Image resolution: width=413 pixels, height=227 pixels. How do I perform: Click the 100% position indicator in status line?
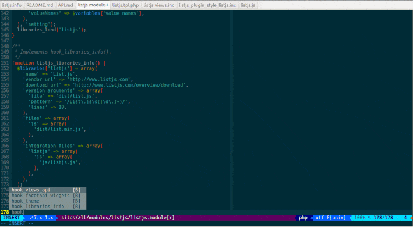359,218
